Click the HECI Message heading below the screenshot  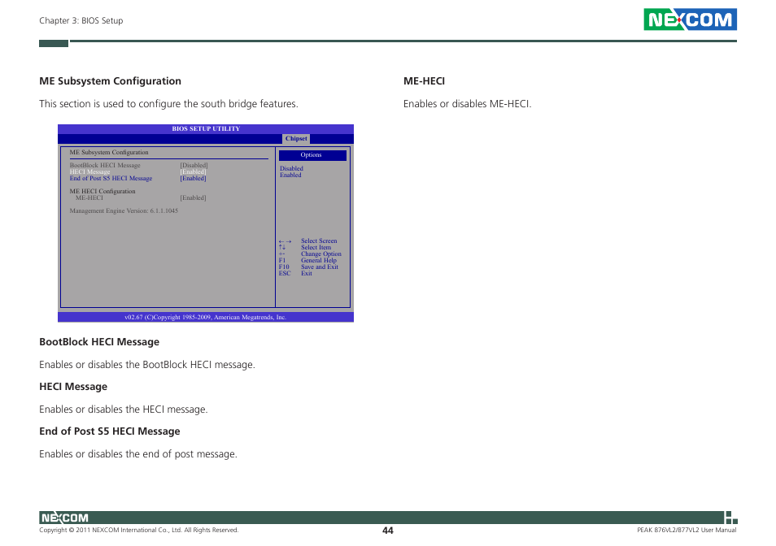coord(73,387)
